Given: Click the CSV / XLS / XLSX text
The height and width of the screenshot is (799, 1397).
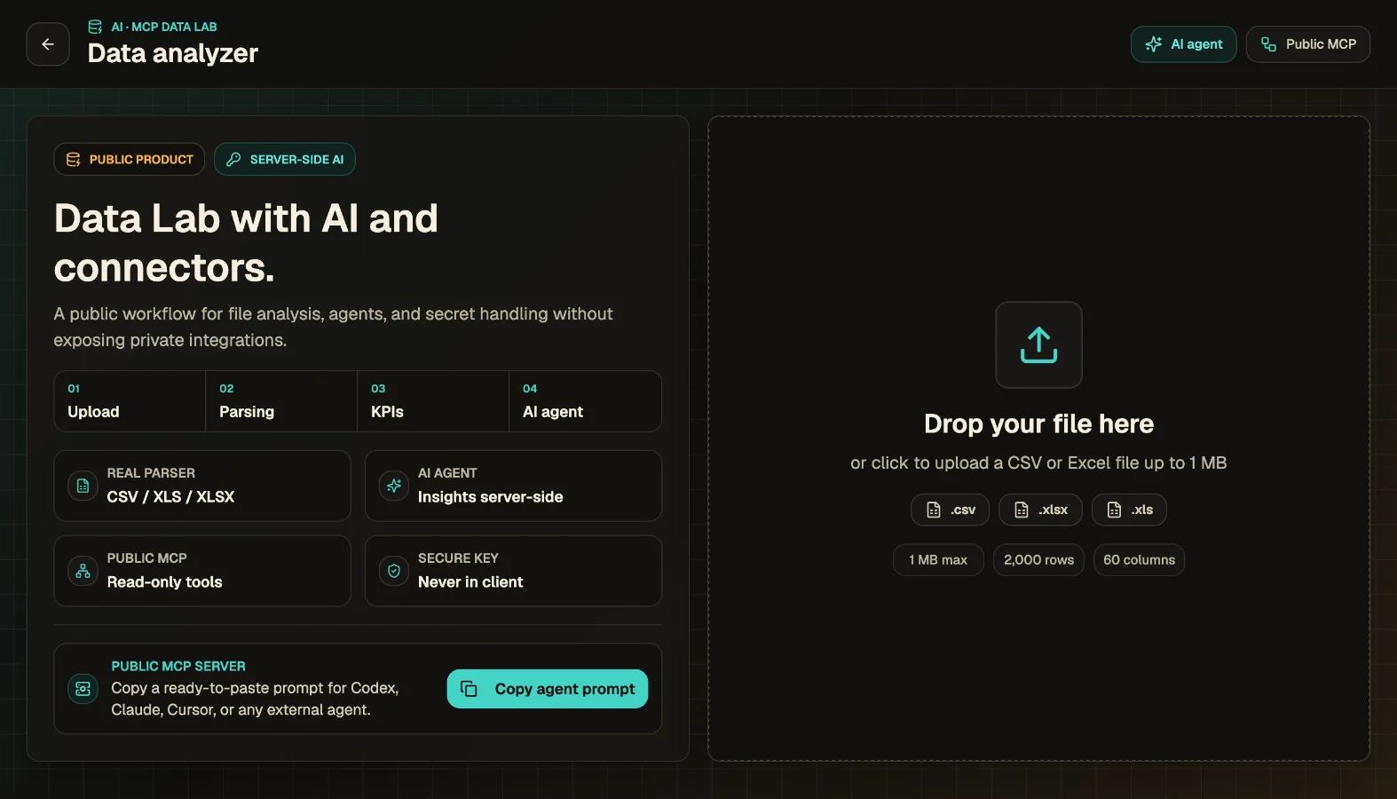Looking at the screenshot, I should click(x=170, y=497).
